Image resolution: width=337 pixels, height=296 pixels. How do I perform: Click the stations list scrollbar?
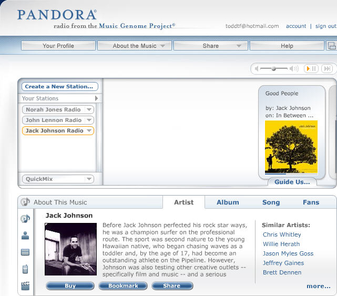[x=99, y=137]
